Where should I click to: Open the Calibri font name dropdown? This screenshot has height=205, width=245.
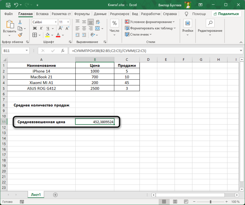click(x=56, y=22)
